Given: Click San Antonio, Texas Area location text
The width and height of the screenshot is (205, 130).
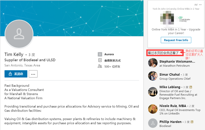Looking at the screenshot, I should click(x=22, y=65).
